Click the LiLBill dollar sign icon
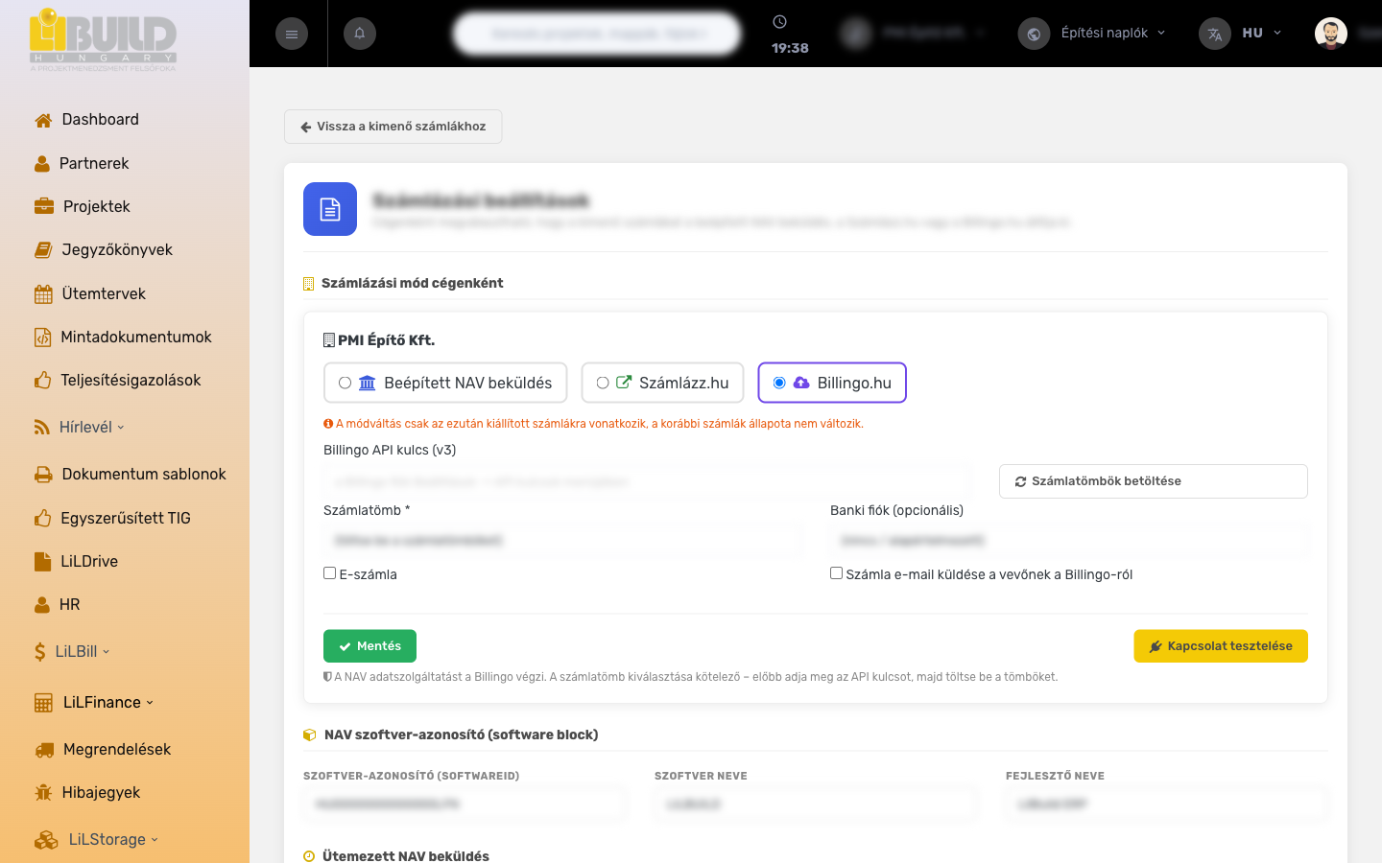Viewport: 1382px width, 863px height. coord(40,652)
